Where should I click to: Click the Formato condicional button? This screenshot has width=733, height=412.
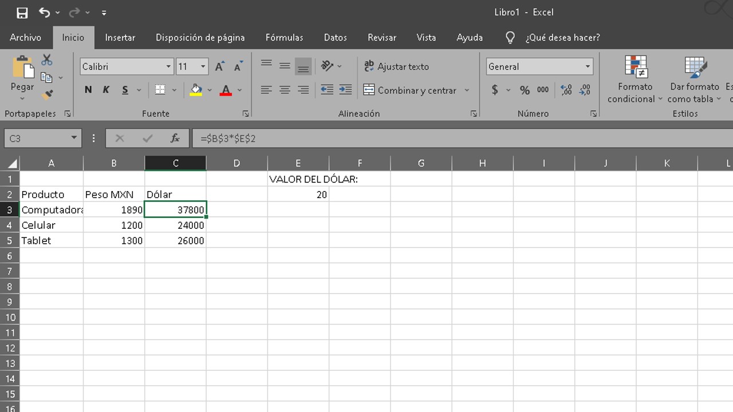pos(635,80)
